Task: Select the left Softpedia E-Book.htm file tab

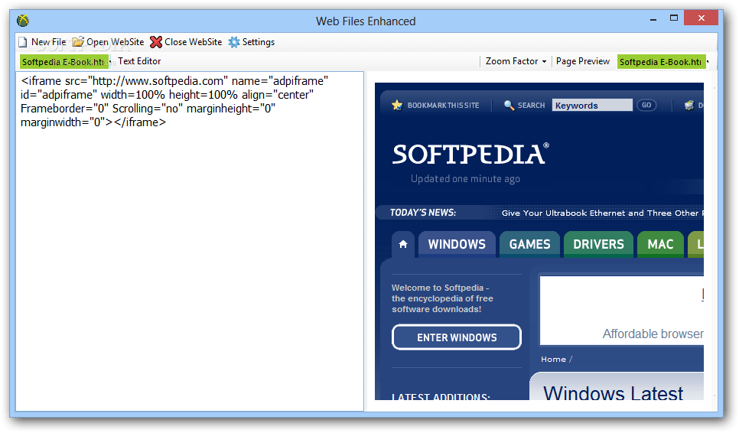Action: 63,62
